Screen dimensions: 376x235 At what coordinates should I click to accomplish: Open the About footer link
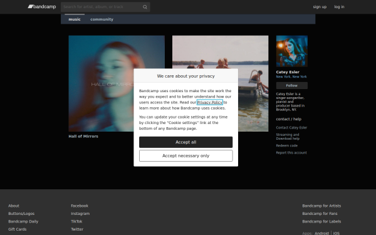click(x=14, y=206)
